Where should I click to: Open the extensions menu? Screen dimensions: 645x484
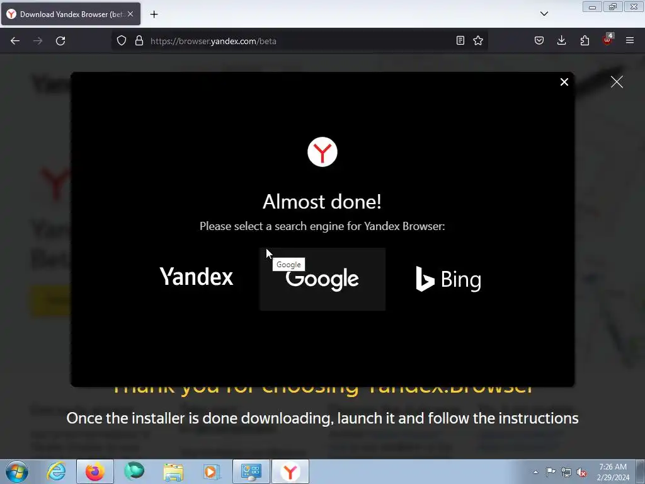pos(585,40)
